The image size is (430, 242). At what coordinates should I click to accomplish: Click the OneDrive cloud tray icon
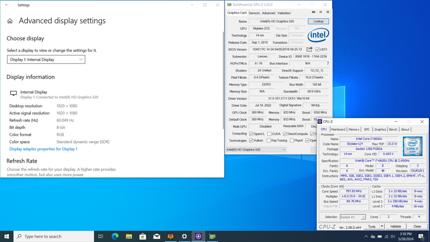coord(373,237)
